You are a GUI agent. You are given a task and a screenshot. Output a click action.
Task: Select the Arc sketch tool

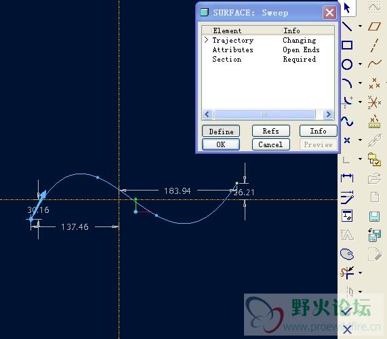(x=347, y=83)
